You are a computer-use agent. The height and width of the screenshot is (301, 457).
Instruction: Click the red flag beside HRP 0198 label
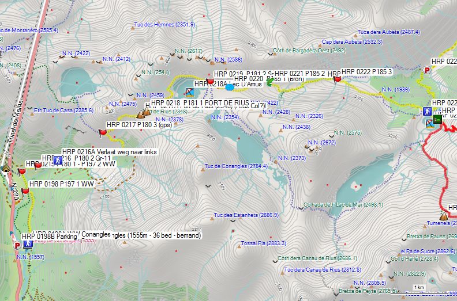pos(25,191)
